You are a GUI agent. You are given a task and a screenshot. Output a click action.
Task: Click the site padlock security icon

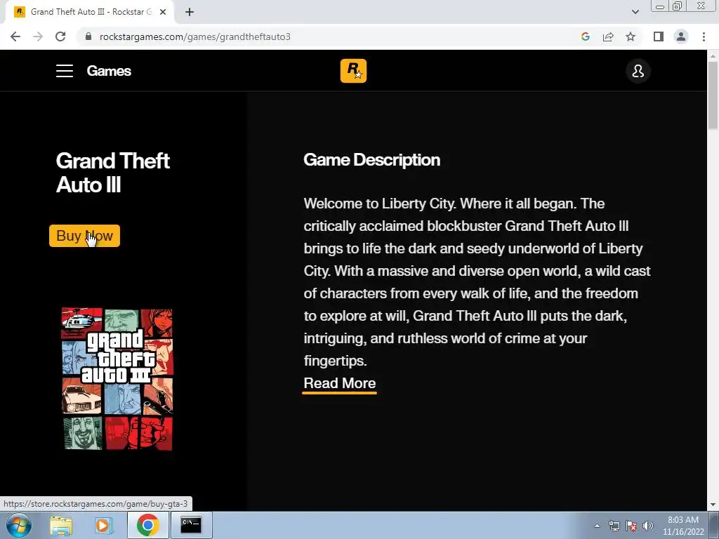[x=88, y=36]
